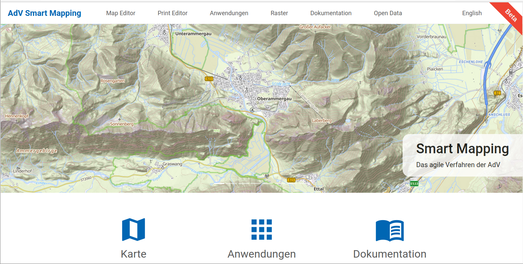This screenshot has height=264, width=523.
Task: Click the B23 road shield northwest of Oberammergau
Action: coord(209,79)
